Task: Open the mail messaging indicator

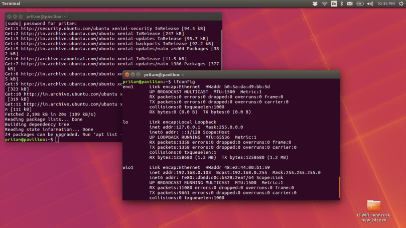Action: (350, 4)
